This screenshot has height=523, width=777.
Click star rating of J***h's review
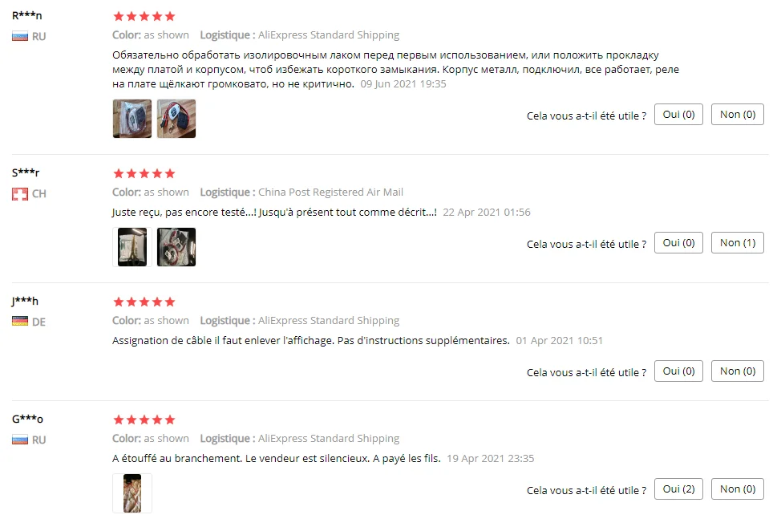[x=144, y=302]
